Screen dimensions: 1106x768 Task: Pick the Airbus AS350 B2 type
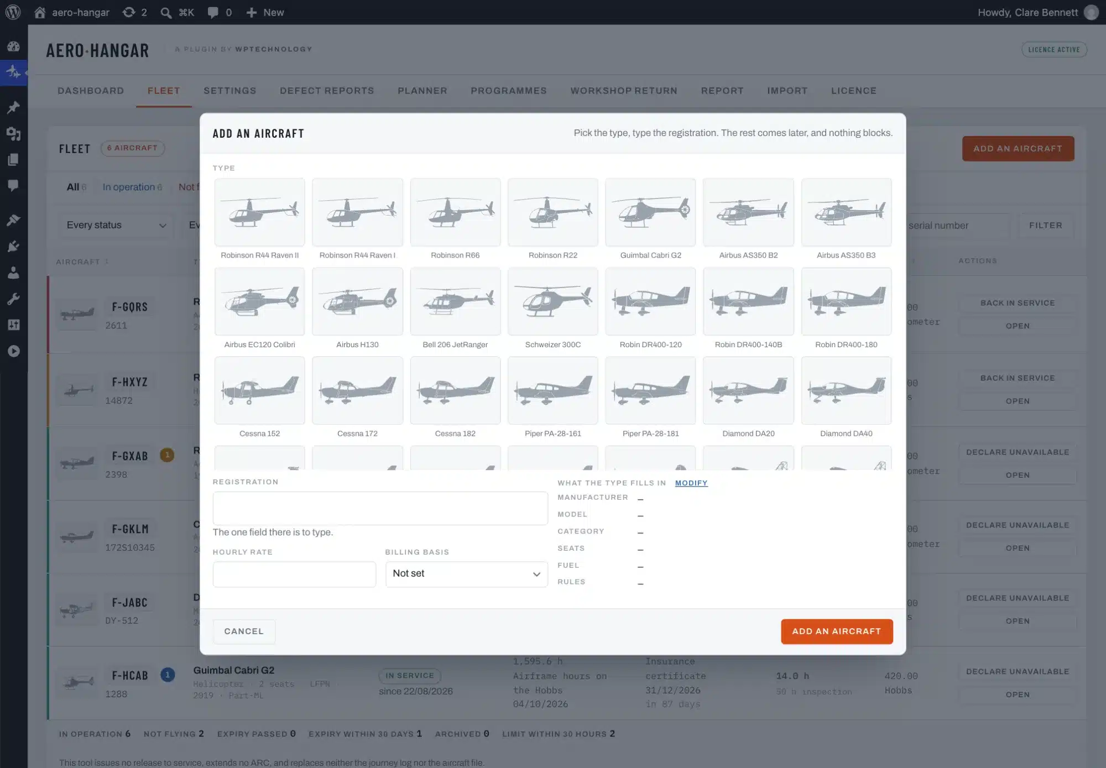click(x=748, y=219)
